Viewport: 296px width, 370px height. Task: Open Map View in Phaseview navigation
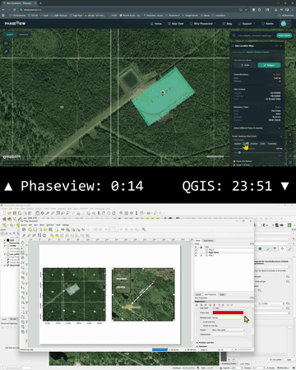pos(175,24)
